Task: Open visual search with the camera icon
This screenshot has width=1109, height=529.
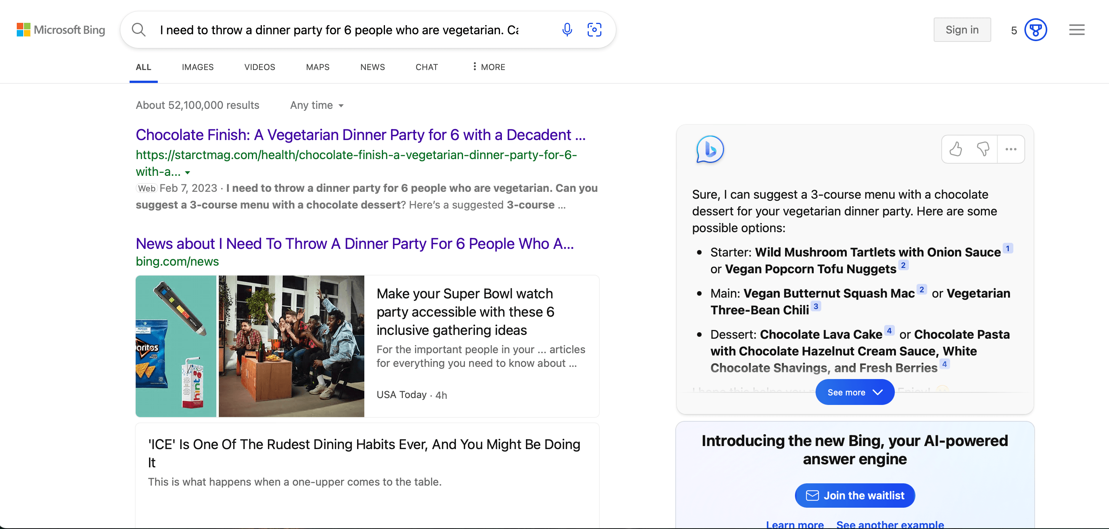Action: (x=595, y=30)
